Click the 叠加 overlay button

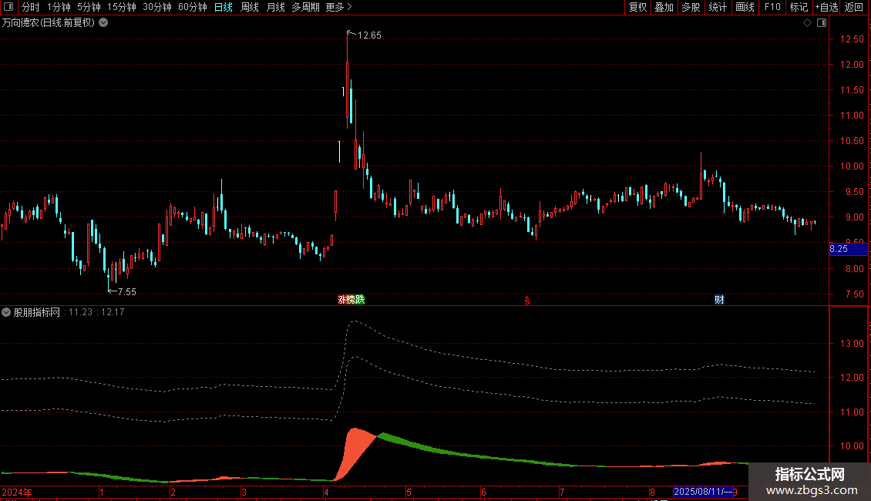[x=664, y=7]
